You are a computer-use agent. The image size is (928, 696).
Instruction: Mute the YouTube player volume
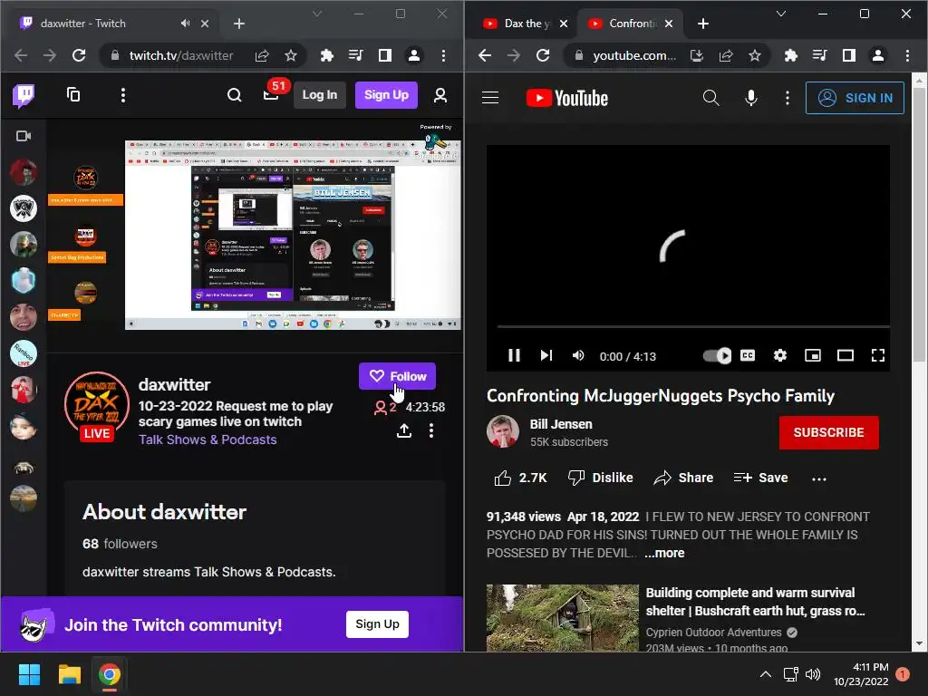pos(578,355)
